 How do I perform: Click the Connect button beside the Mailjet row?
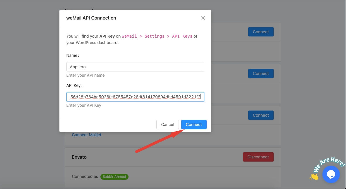[x=261, y=115]
